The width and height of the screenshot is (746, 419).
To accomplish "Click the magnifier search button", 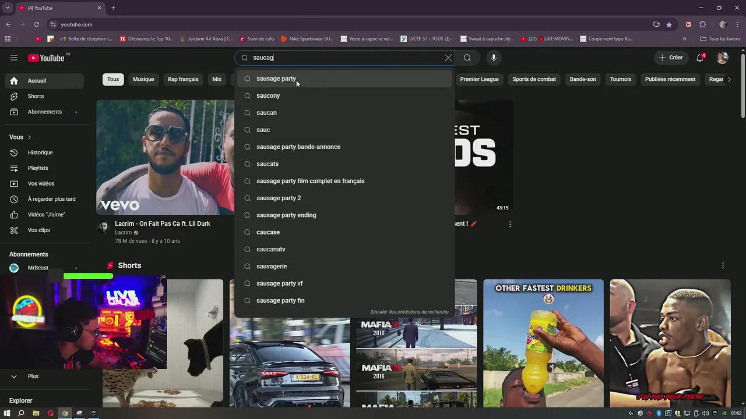I will (x=467, y=58).
